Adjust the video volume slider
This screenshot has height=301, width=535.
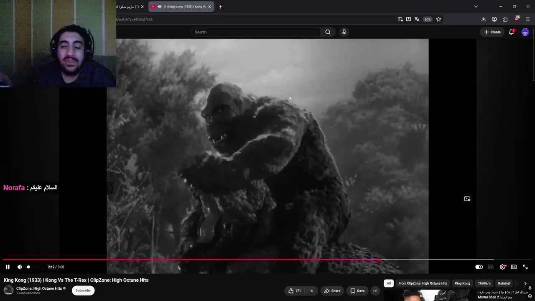[x=32, y=267]
